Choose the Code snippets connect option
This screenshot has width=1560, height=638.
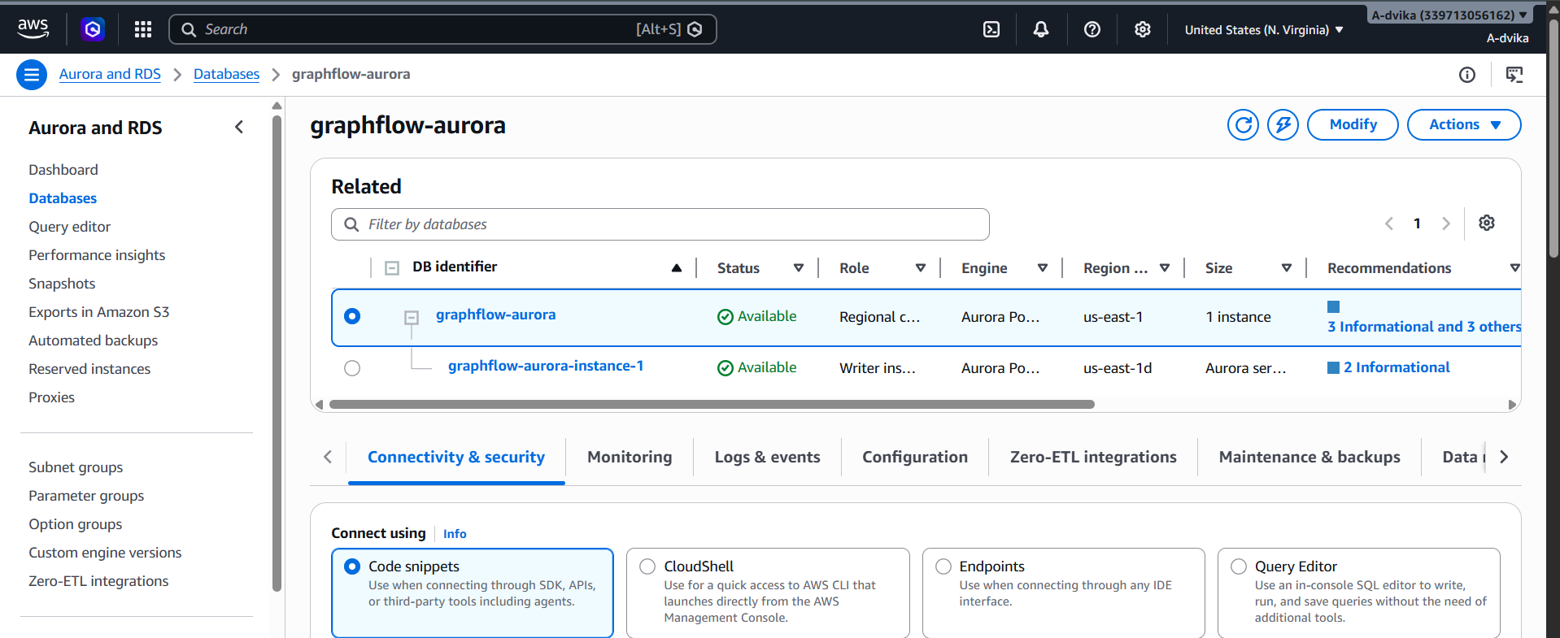click(x=473, y=592)
